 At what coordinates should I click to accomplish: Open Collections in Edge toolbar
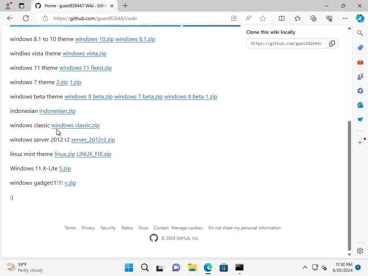(x=313, y=18)
